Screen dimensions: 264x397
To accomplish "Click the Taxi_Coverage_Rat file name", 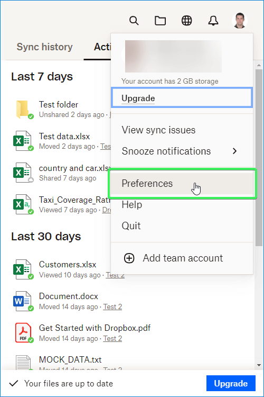I will [75, 200].
